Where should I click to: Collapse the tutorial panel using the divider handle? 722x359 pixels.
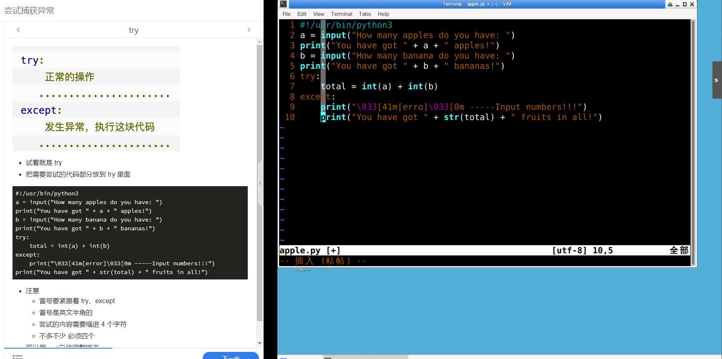[261, 183]
